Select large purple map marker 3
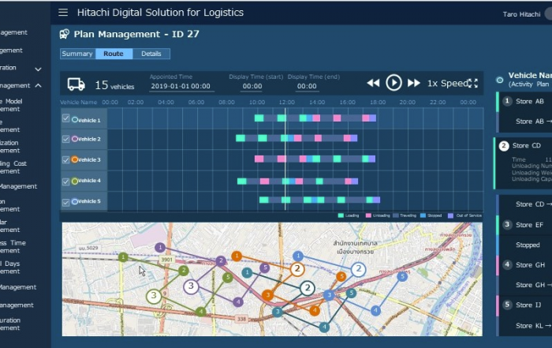The width and height of the screenshot is (552, 348). coord(191,286)
